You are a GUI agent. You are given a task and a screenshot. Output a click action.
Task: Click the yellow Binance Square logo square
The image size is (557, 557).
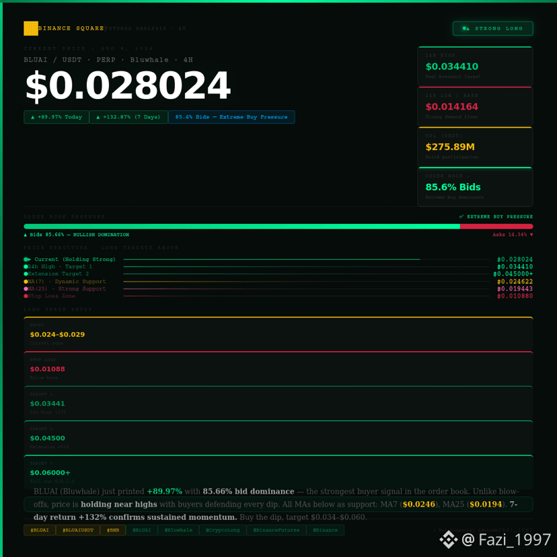point(31,28)
